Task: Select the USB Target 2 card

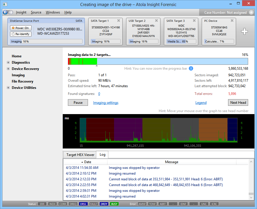Action: click(x=143, y=32)
